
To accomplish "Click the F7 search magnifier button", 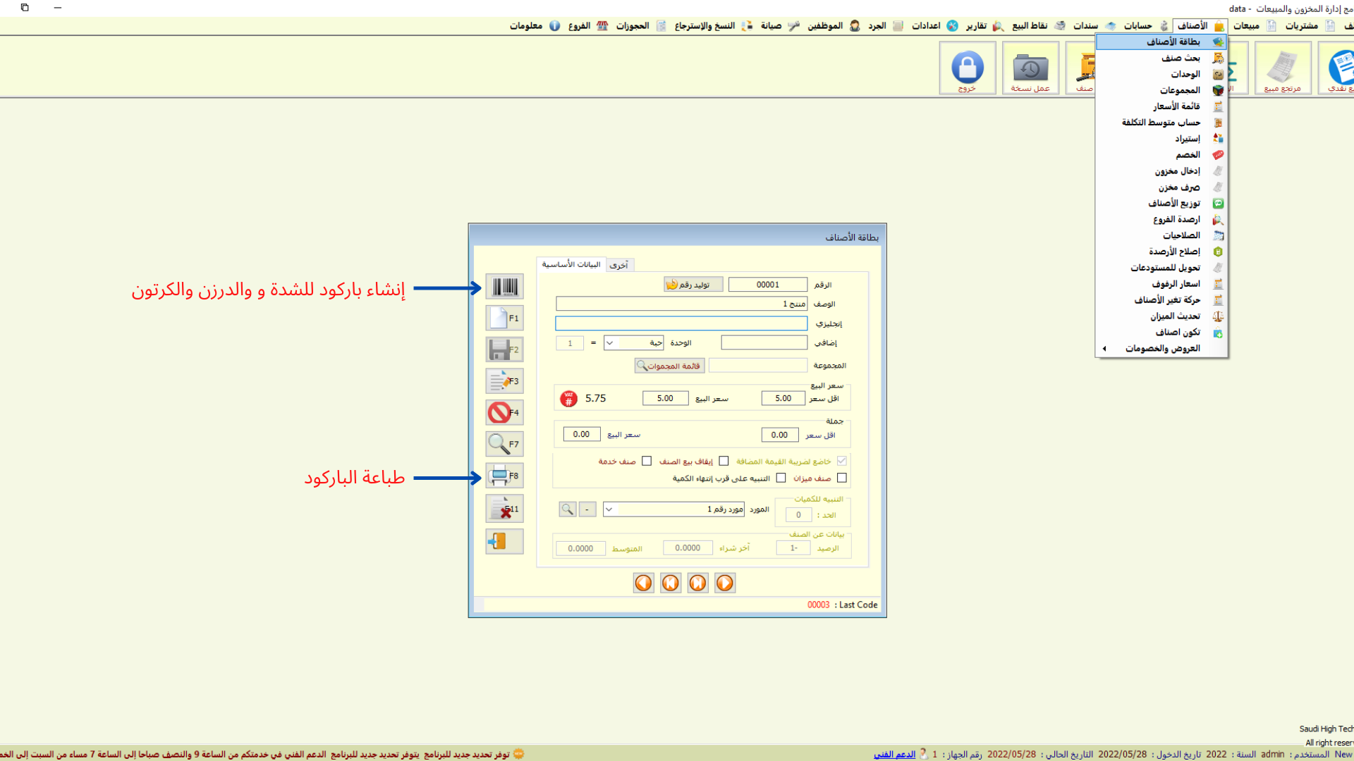I will 504,445.
